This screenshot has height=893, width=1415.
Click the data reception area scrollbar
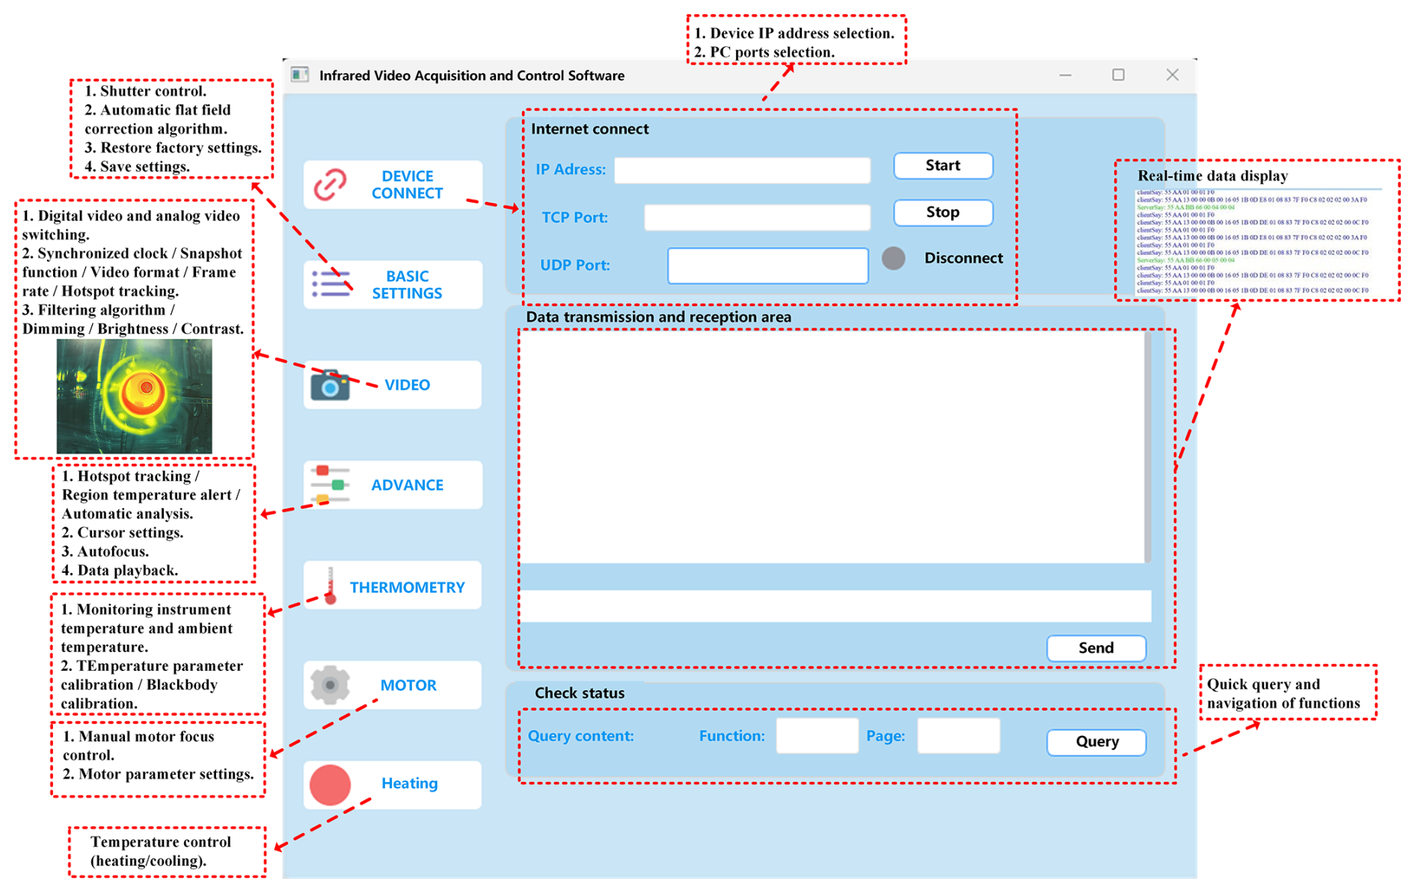click(x=1147, y=446)
